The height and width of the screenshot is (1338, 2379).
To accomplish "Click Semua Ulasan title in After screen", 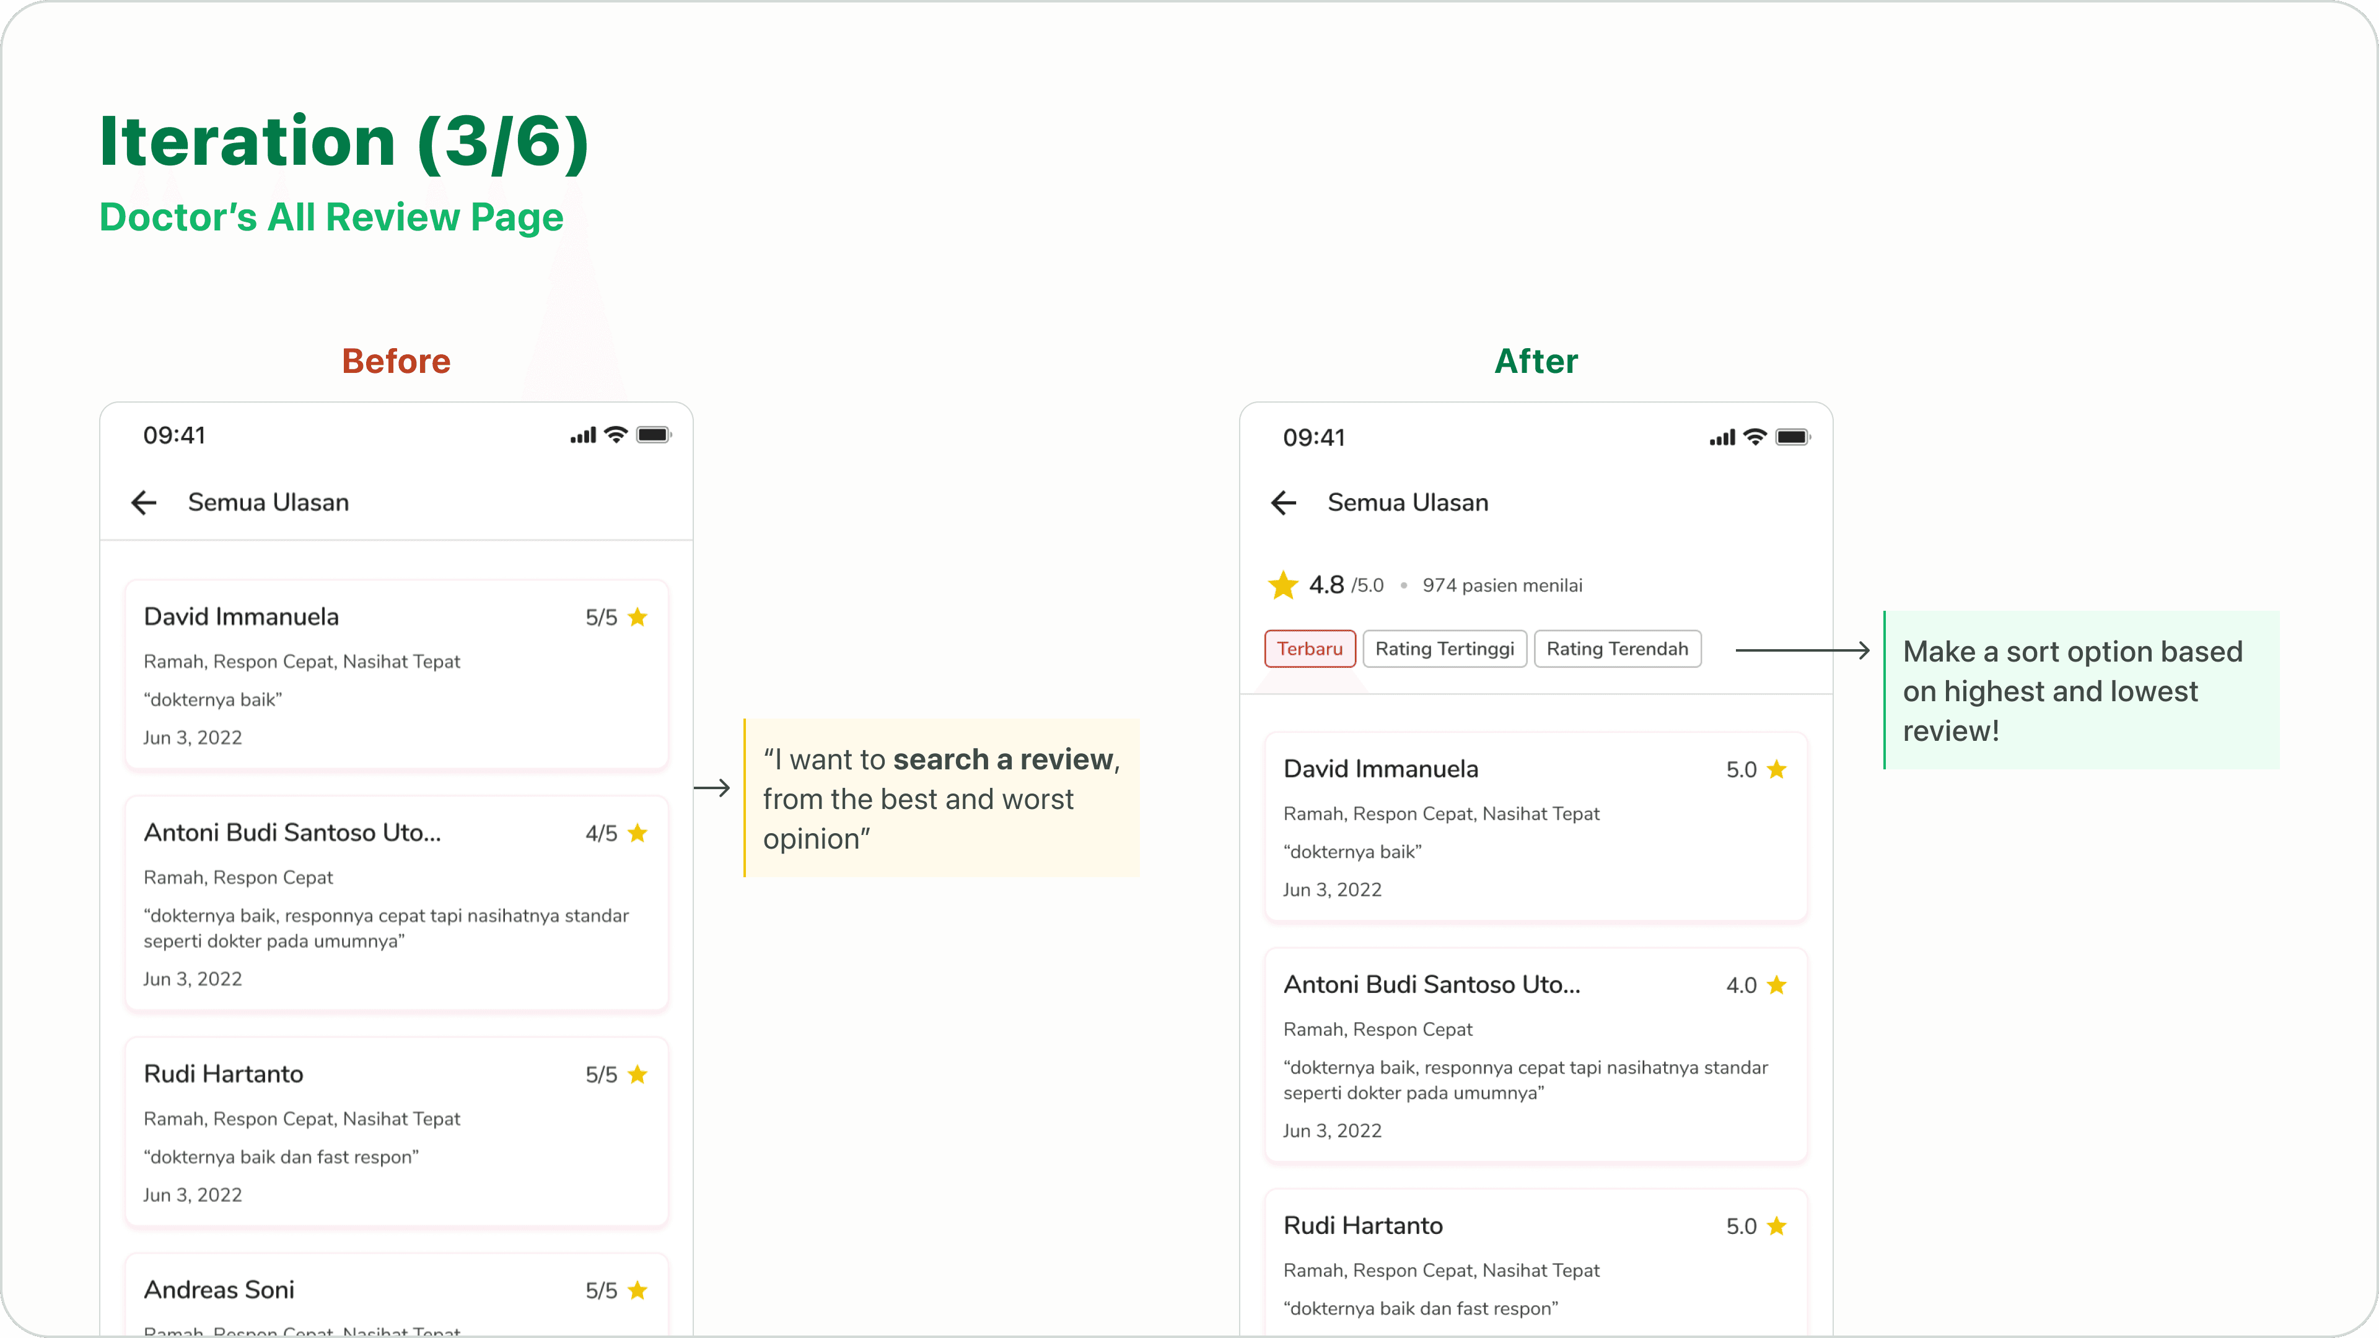I will (1408, 502).
